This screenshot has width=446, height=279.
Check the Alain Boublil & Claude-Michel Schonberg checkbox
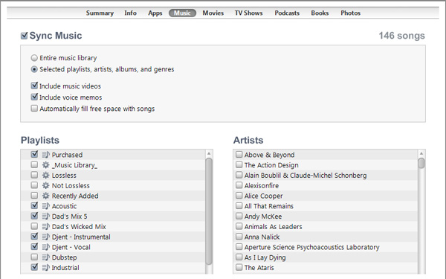[x=239, y=175]
